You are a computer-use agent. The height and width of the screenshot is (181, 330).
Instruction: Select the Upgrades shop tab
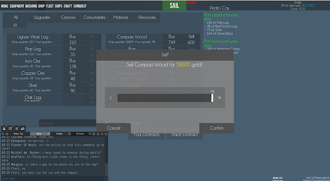(x=42, y=17)
